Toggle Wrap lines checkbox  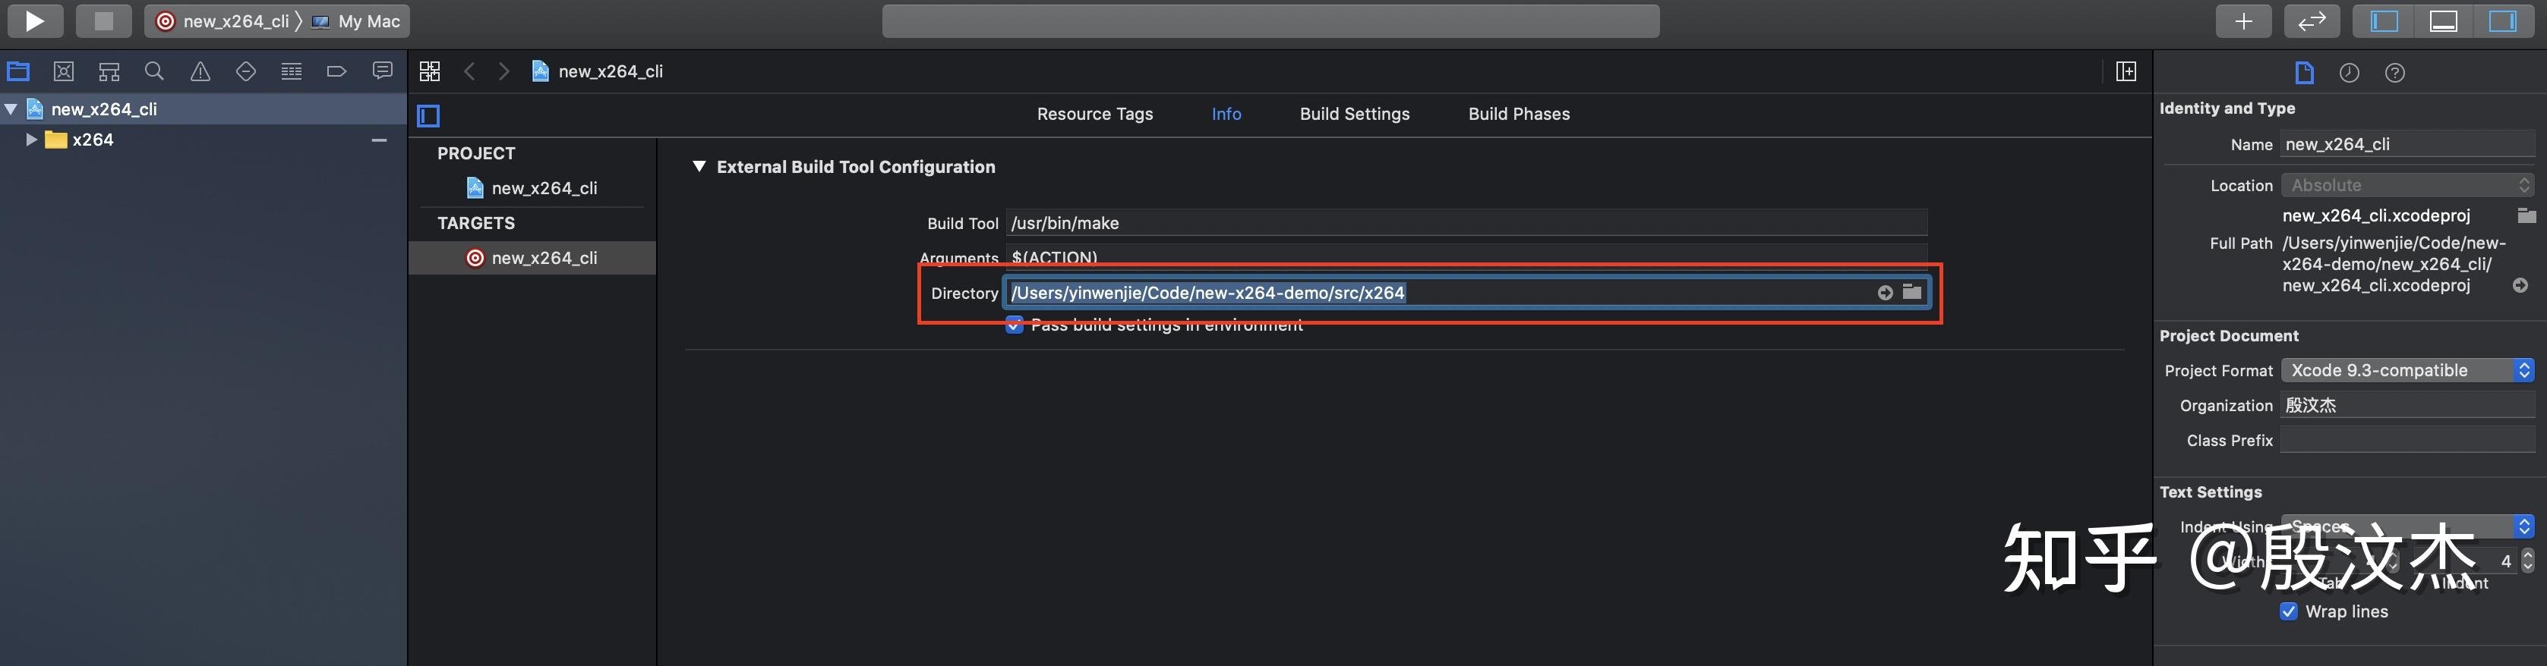[x=2289, y=611]
